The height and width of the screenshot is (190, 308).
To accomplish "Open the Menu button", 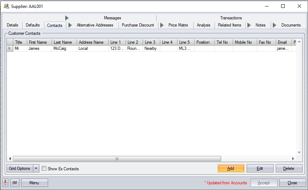I will (x=34, y=183).
